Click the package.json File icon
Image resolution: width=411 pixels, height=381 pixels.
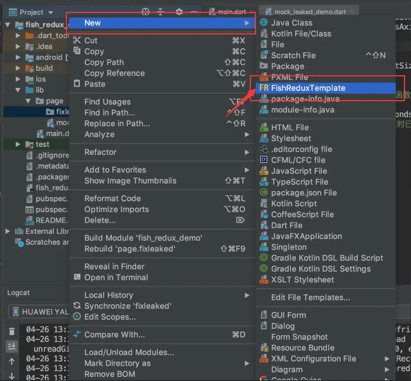[x=264, y=192]
